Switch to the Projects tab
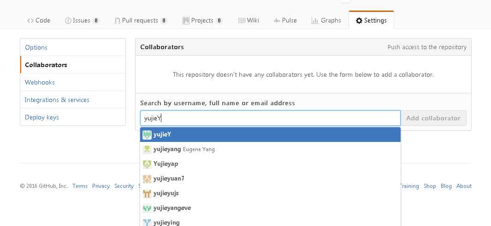The height and width of the screenshot is (226, 491). (x=202, y=20)
